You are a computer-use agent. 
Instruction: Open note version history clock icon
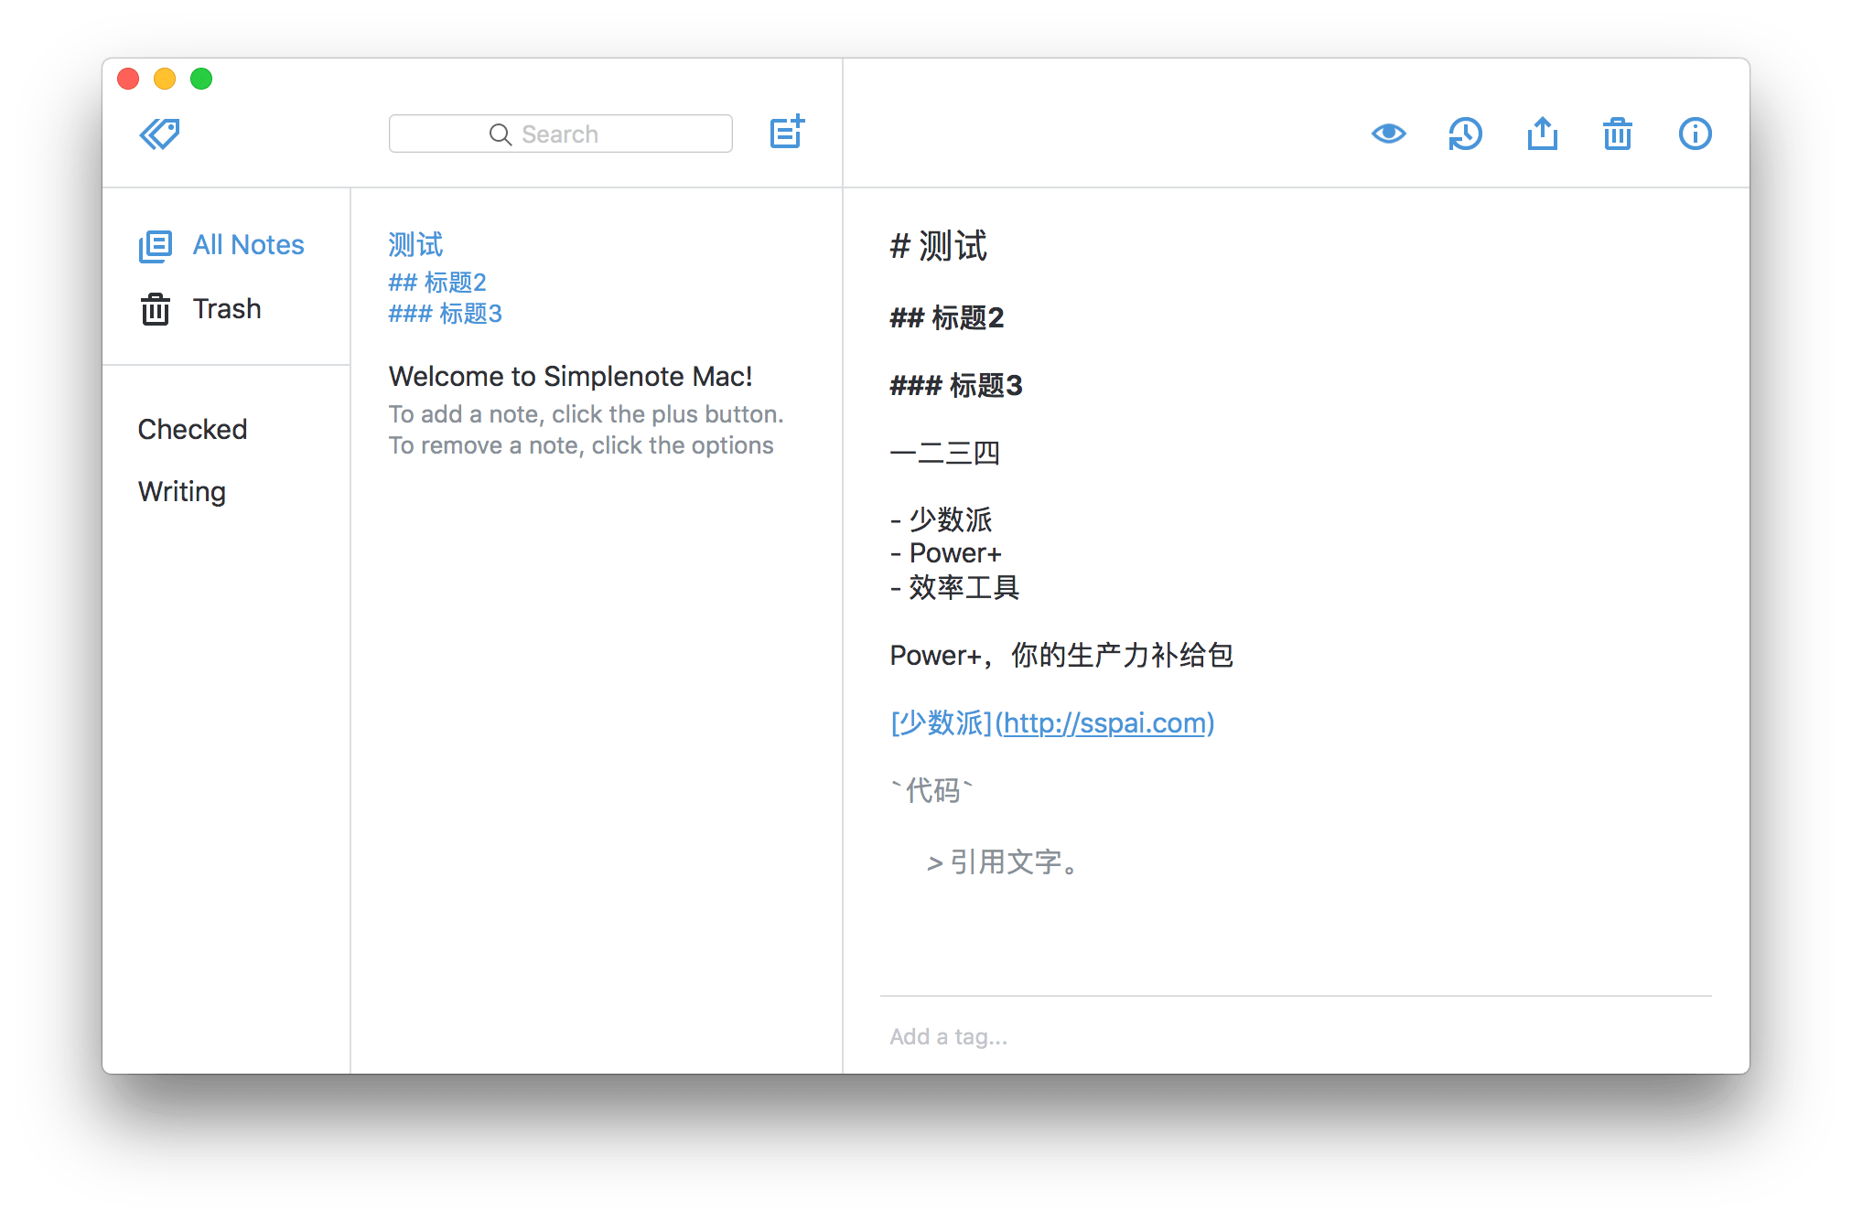(1465, 134)
